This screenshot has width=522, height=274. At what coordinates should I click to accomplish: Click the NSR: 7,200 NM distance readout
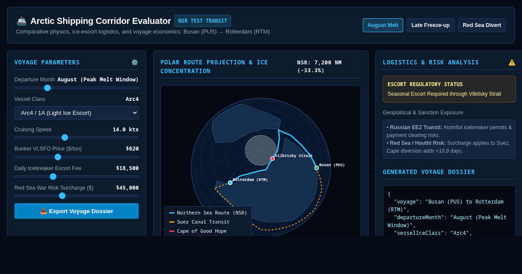click(x=319, y=67)
